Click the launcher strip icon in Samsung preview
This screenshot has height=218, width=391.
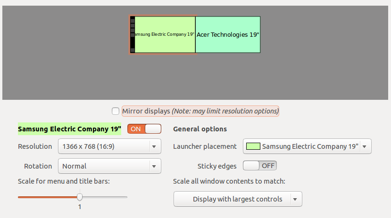(x=133, y=35)
